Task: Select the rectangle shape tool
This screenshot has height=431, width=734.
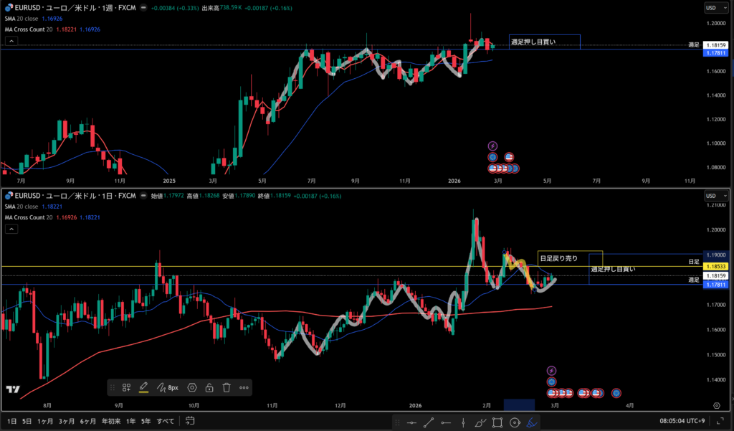Action: pyautogui.click(x=497, y=422)
